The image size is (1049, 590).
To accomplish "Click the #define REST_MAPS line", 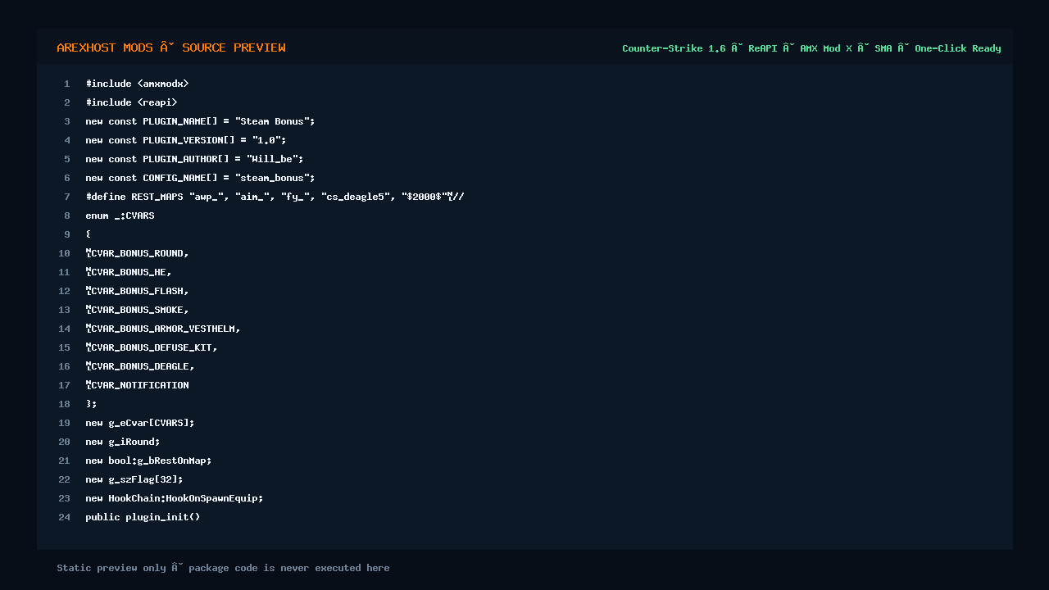I will 275,197.
